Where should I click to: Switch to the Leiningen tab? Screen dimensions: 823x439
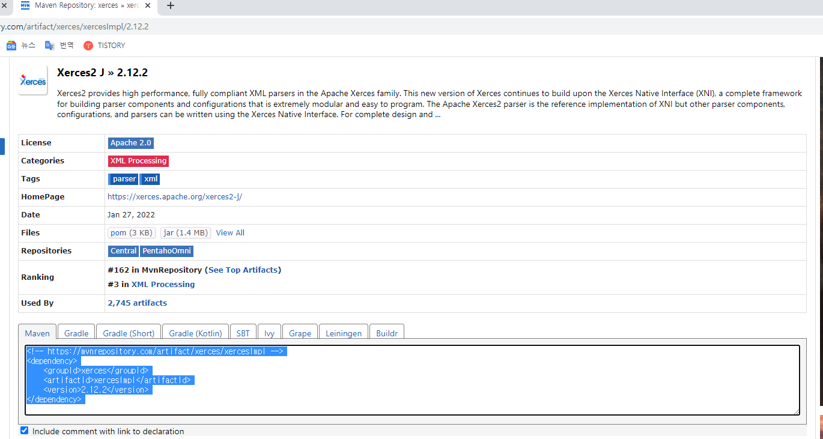tap(344, 333)
